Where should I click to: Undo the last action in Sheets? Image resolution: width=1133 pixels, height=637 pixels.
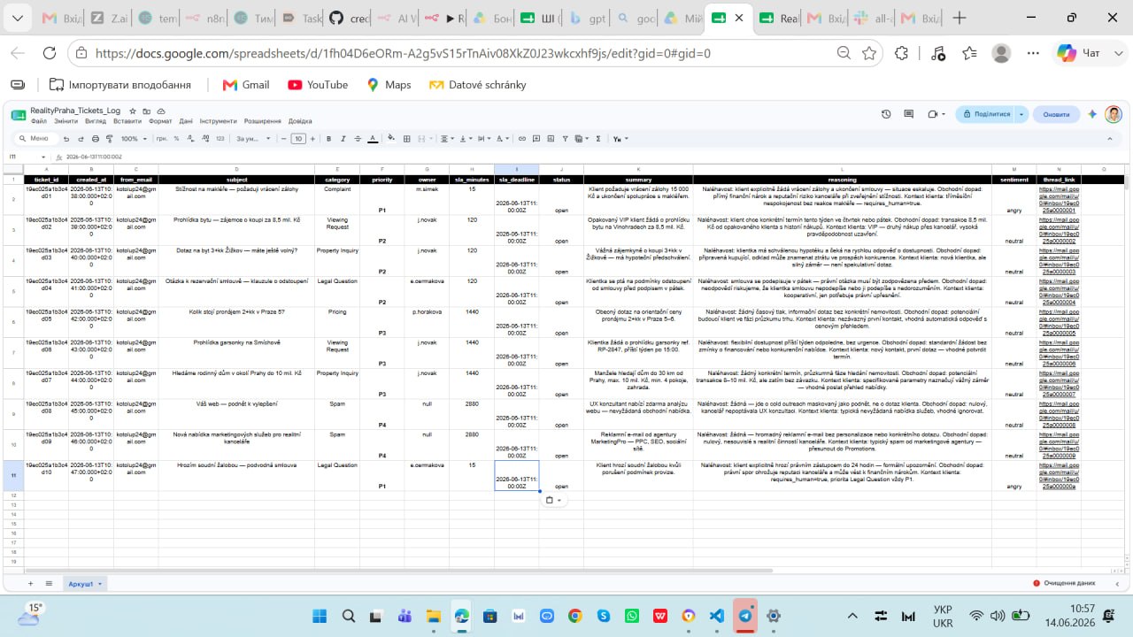[x=66, y=139]
